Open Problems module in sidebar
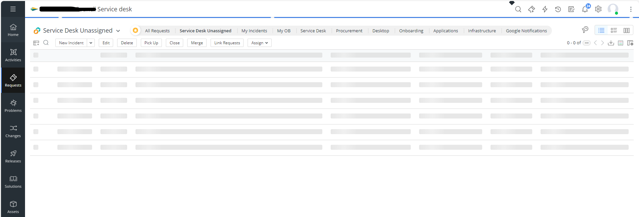 click(x=13, y=106)
